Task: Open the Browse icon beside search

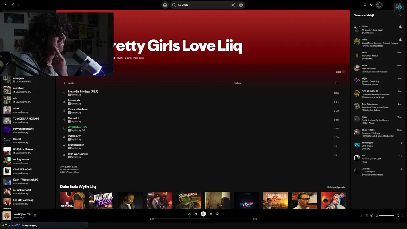Action: coord(241,5)
